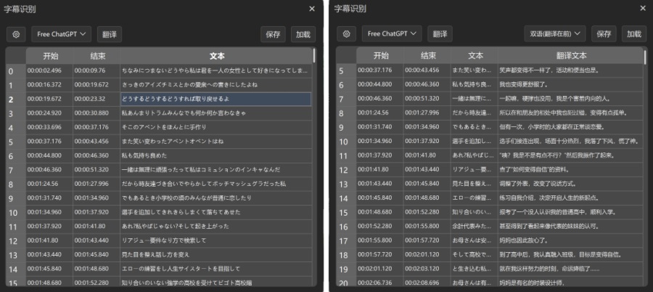The width and height of the screenshot is (653, 292).
Task: Expand Free ChatGPT dropdown in left window
Action: pos(61,34)
